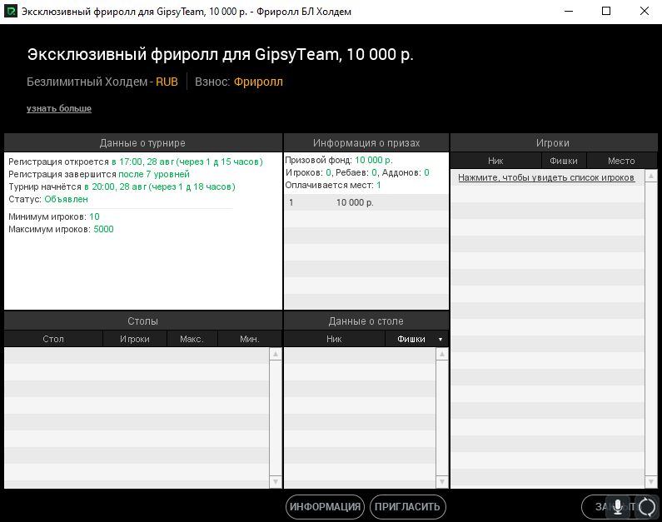Screen dimensions: 662x522
Task: Click scroll-up arrow in Данные о столе list
Action: (x=441, y=354)
